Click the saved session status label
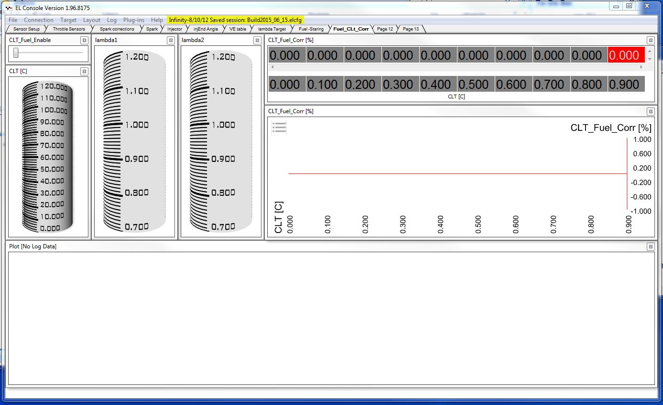This screenshot has width=663, height=405. coord(235,20)
